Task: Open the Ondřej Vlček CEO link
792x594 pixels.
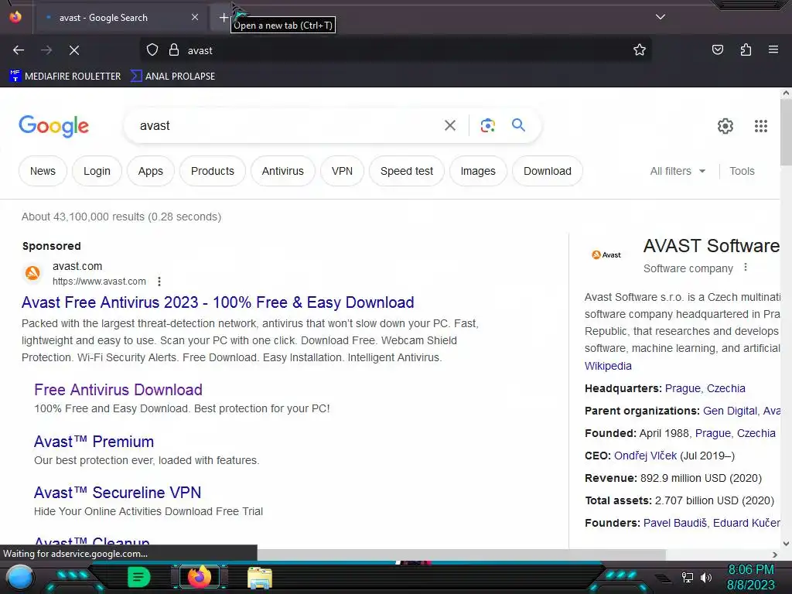Action: click(645, 456)
